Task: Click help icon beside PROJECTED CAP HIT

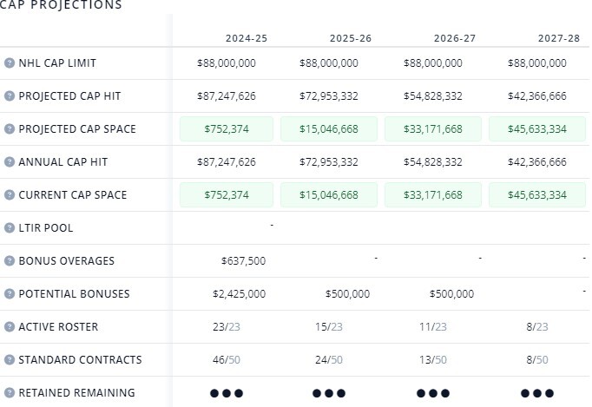Action: coord(10,96)
